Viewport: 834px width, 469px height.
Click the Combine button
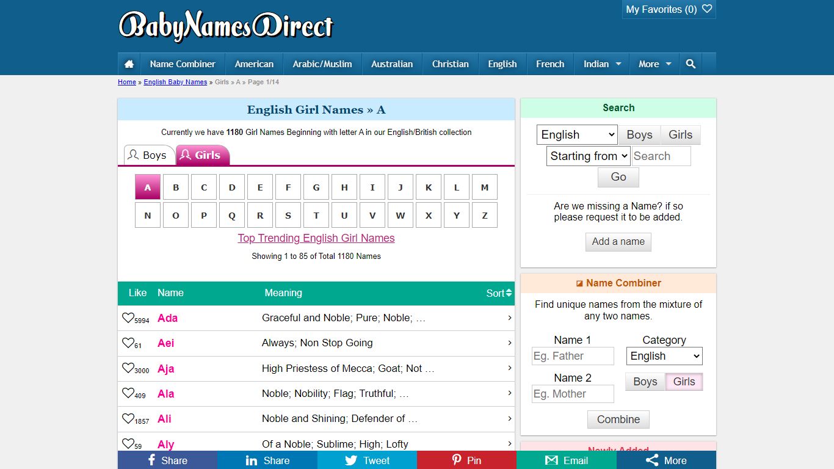pos(618,420)
